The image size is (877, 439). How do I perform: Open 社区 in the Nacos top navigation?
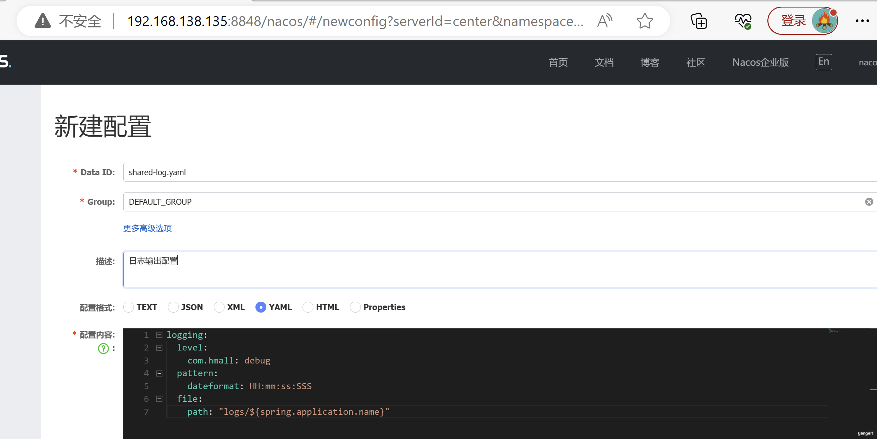[x=695, y=62]
